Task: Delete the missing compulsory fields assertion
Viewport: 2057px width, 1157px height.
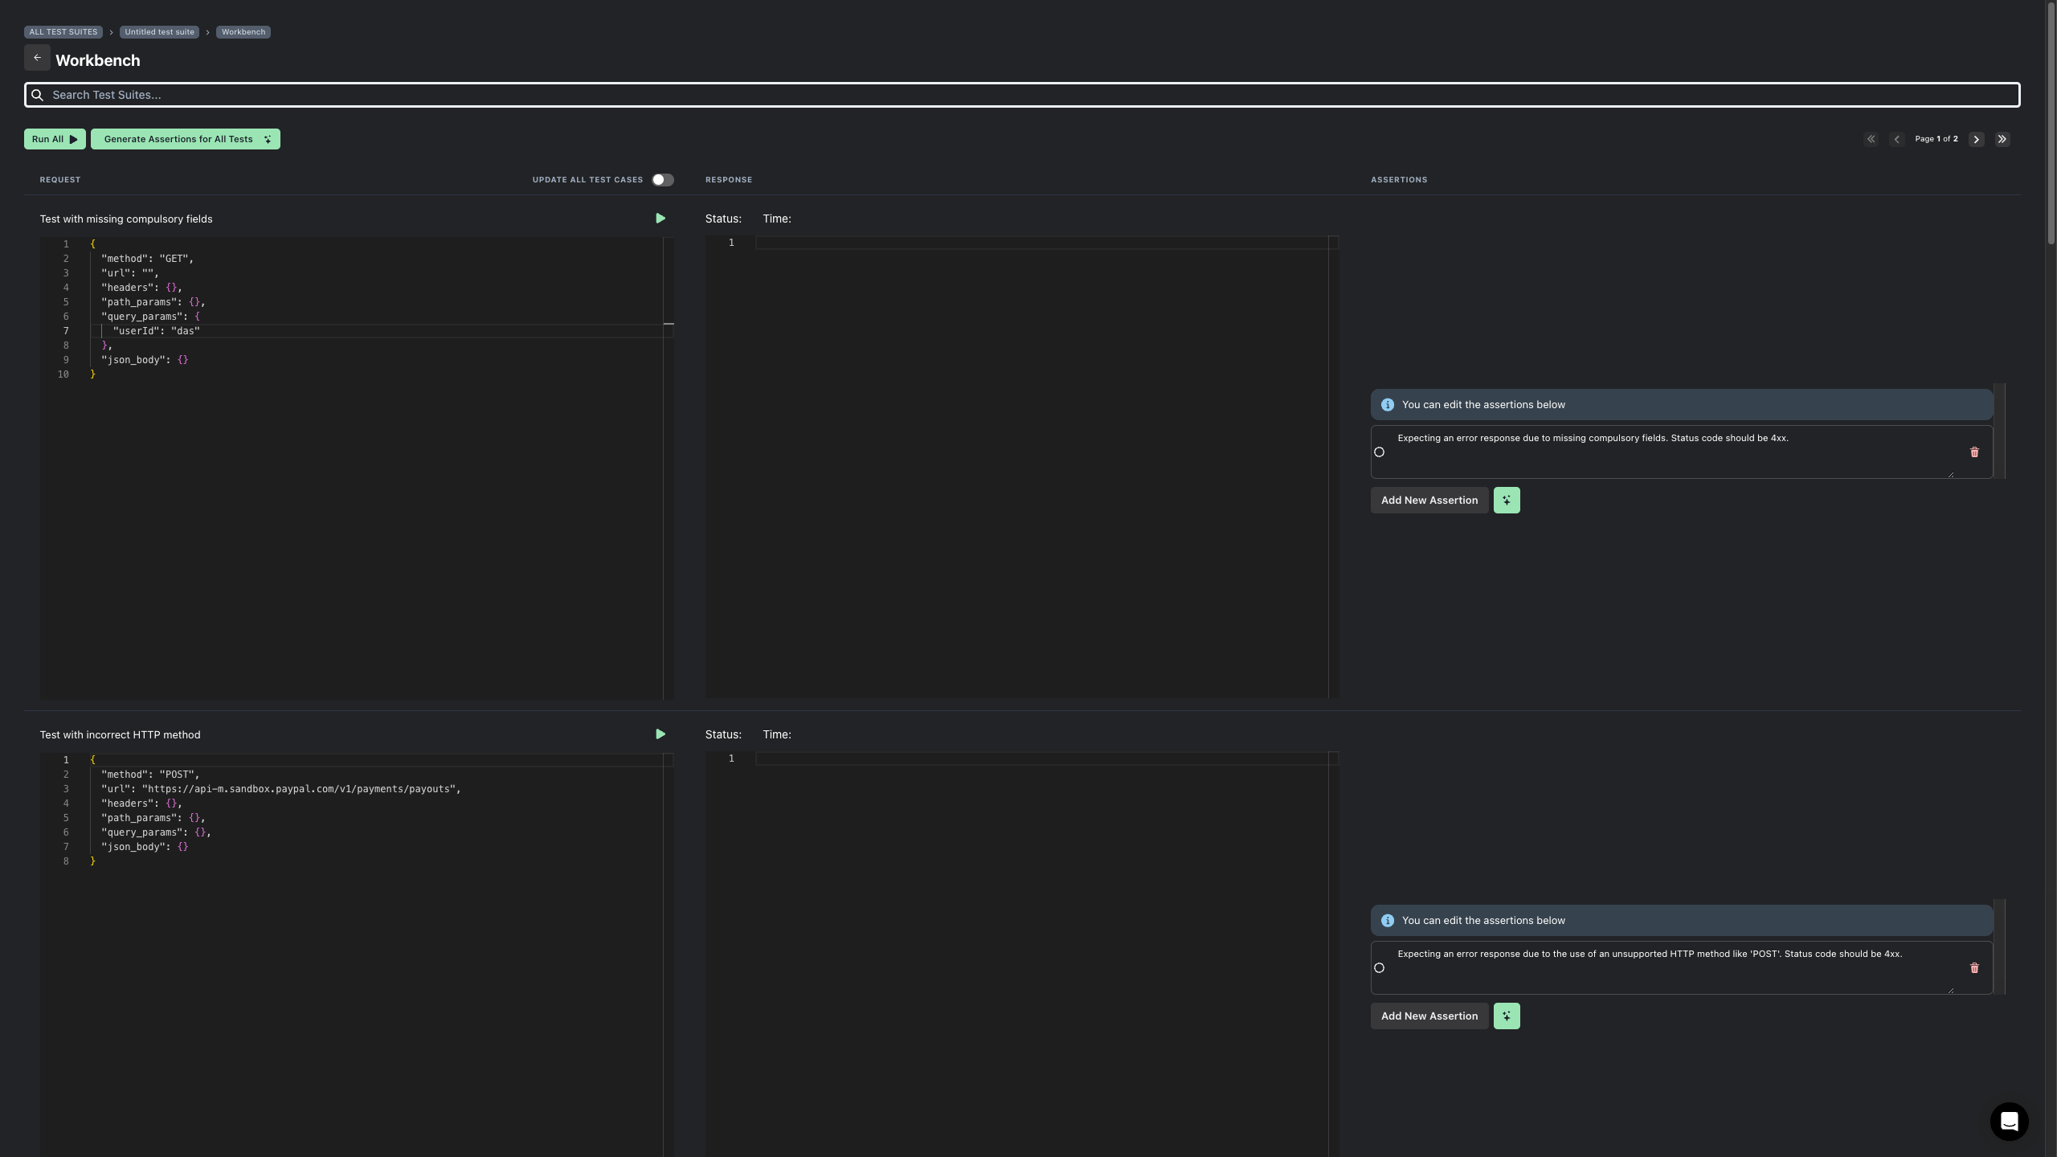Action: click(1974, 452)
